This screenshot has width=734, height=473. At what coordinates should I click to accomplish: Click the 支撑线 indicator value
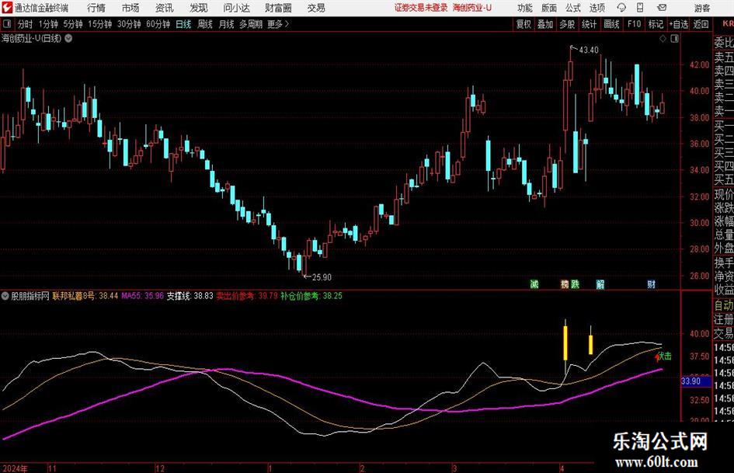pyautogui.click(x=190, y=295)
